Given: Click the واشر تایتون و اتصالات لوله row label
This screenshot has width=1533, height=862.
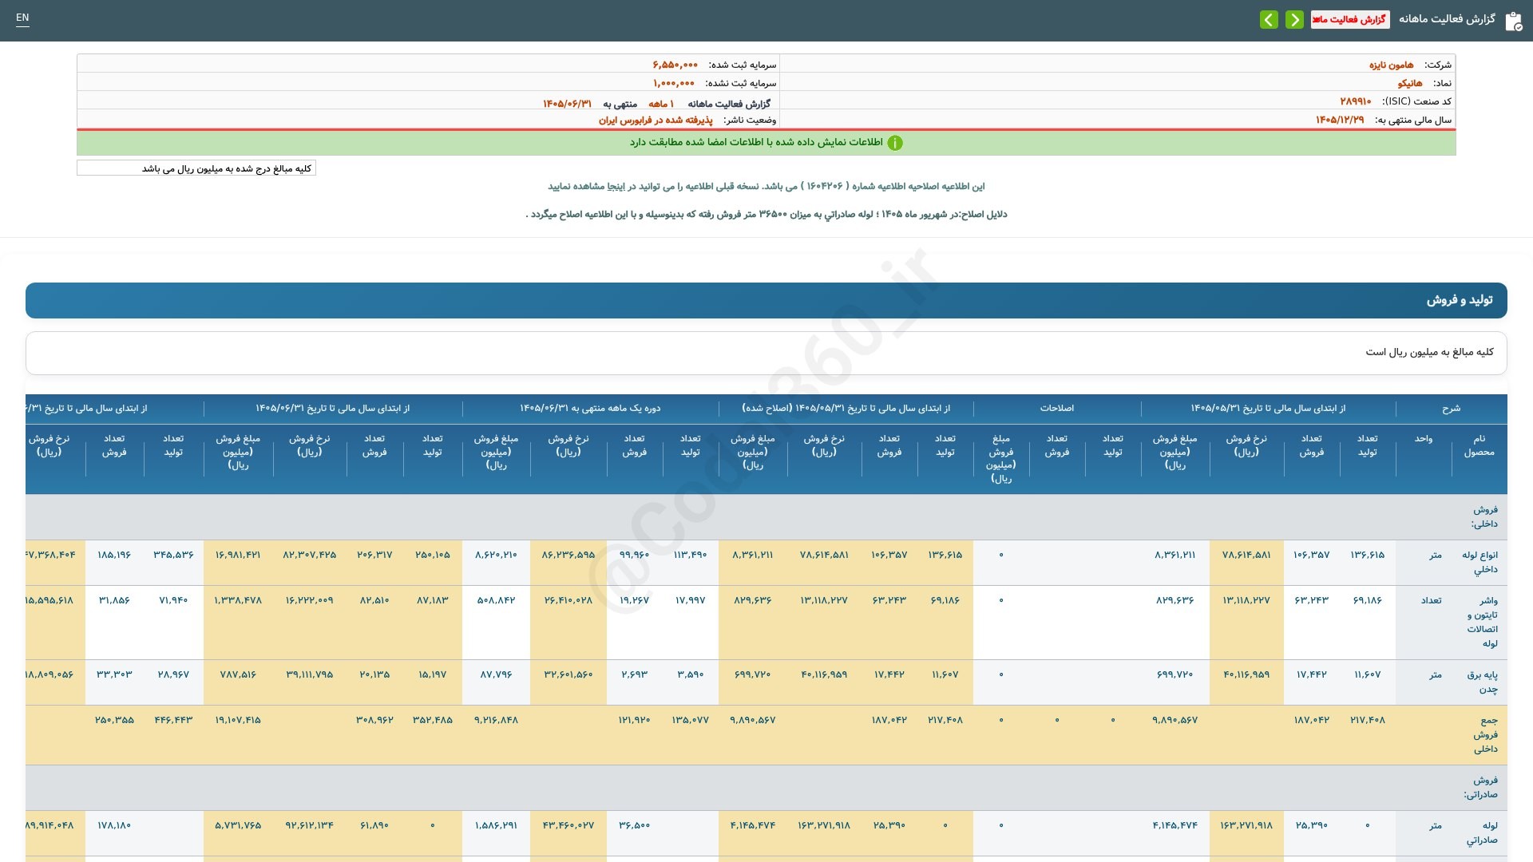Looking at the screenshot, I should click(1482, 622).
